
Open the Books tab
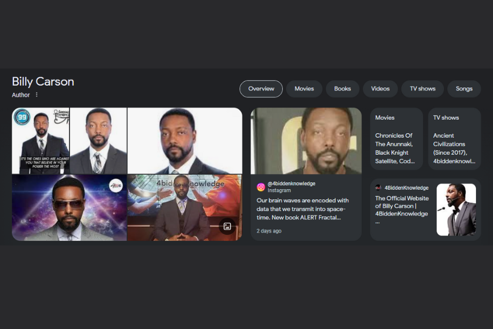[342, 89]
